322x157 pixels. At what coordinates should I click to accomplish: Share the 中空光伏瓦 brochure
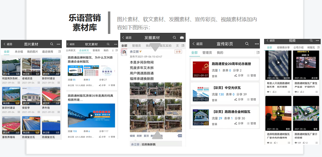pyautogui.click(x=239, y=99)
